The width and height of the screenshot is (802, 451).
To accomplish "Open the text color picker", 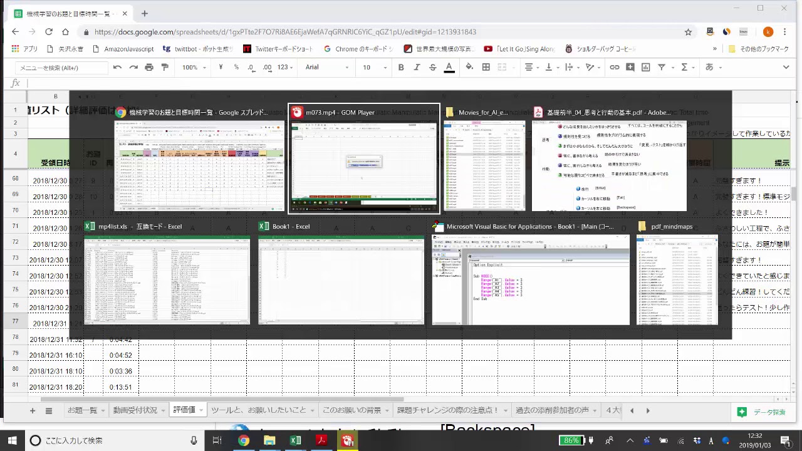I will (449, 67).
